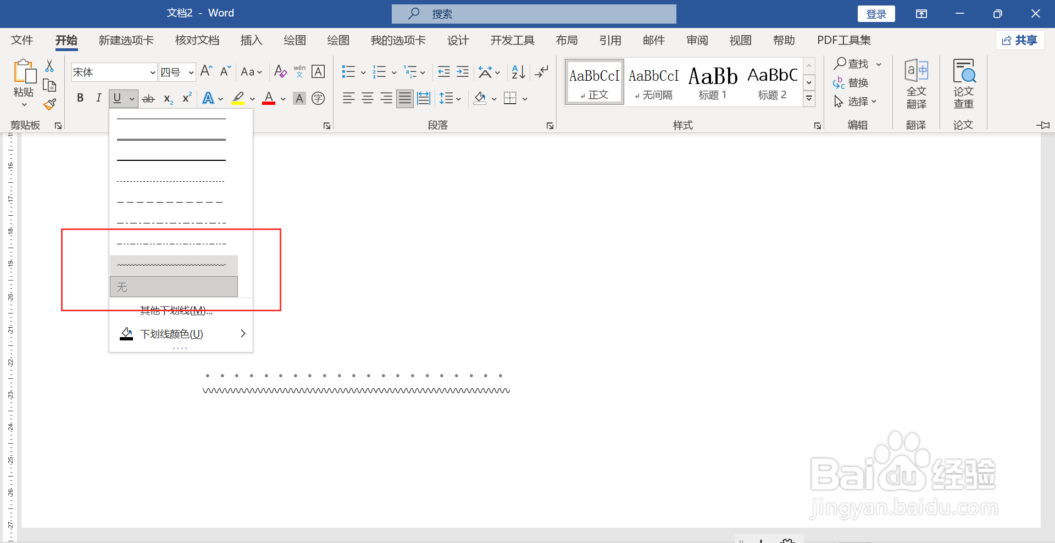Align text left
This screenshot has height=543, width=1055.
point(348,98)
